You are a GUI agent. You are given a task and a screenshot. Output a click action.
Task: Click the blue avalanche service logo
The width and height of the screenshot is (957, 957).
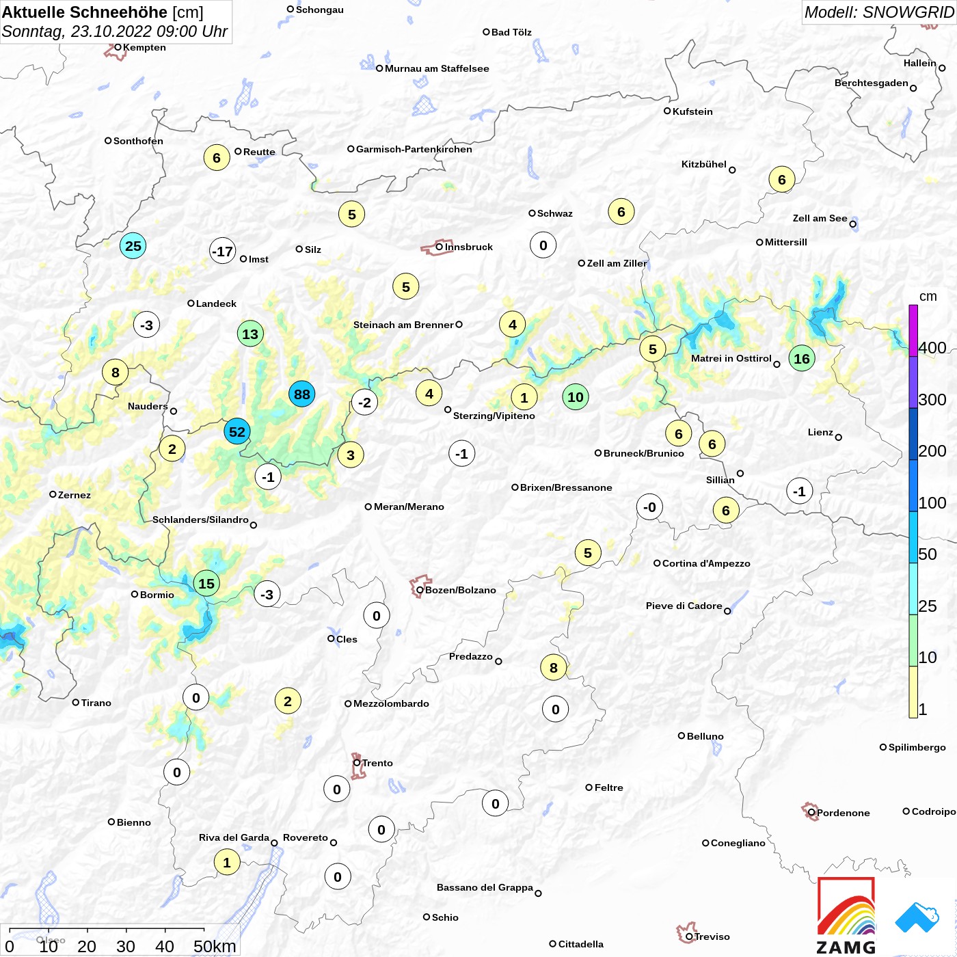coord(917,917)
